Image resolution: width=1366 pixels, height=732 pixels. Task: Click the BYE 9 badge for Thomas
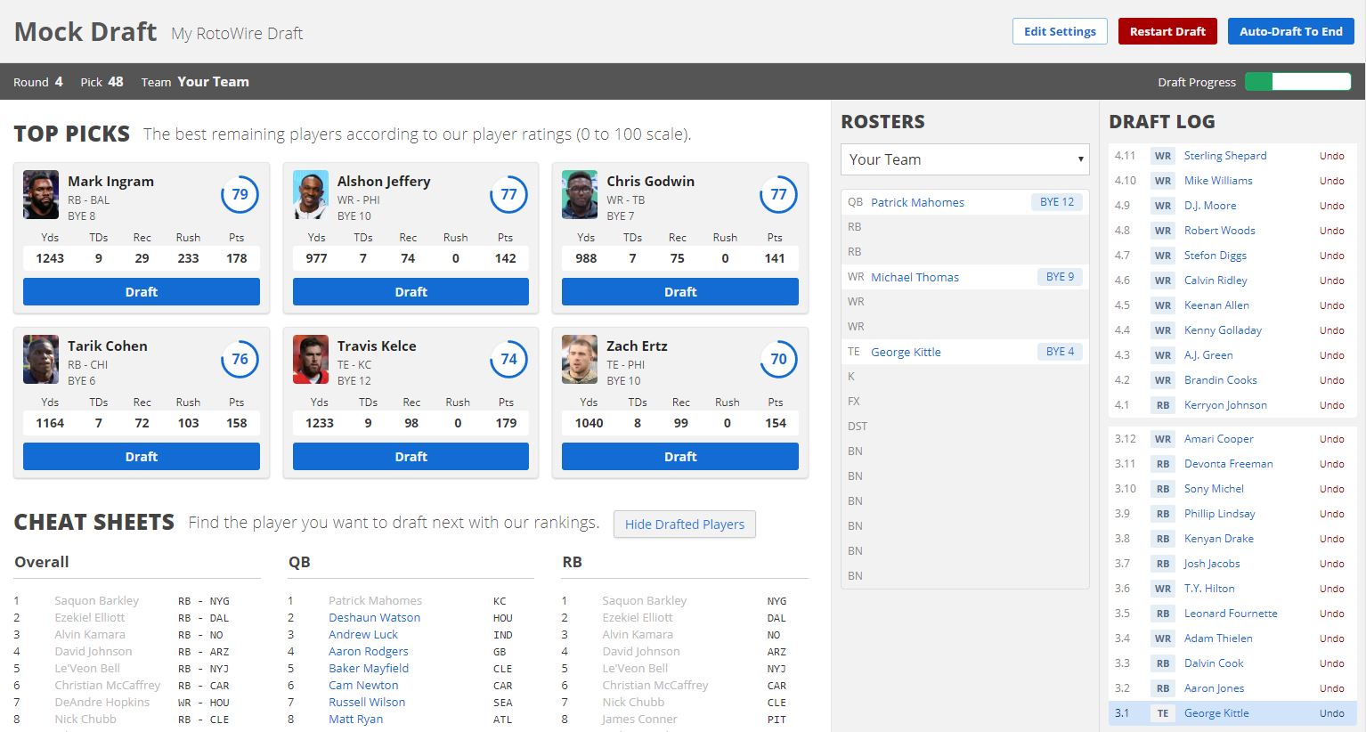coord(1060,277)
